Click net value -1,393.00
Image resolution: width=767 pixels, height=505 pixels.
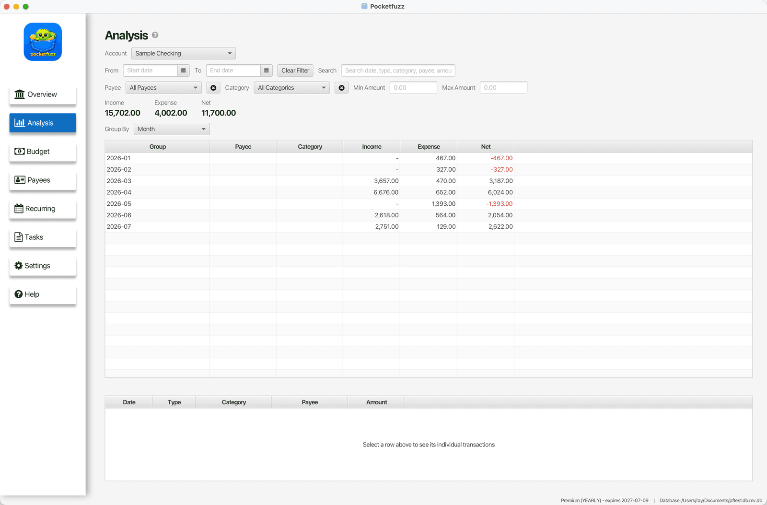point(499,204)
